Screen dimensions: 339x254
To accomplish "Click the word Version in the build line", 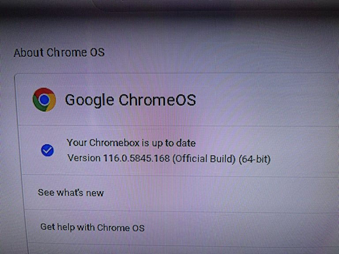I will [x=84, y=158].
